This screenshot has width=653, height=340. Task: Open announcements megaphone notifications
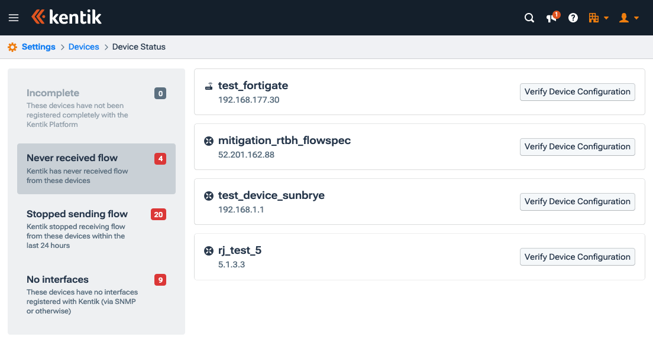coord(551,18)
